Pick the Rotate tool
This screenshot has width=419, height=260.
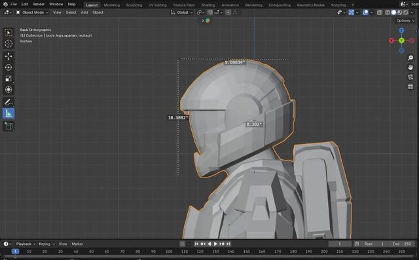[9, 67]
